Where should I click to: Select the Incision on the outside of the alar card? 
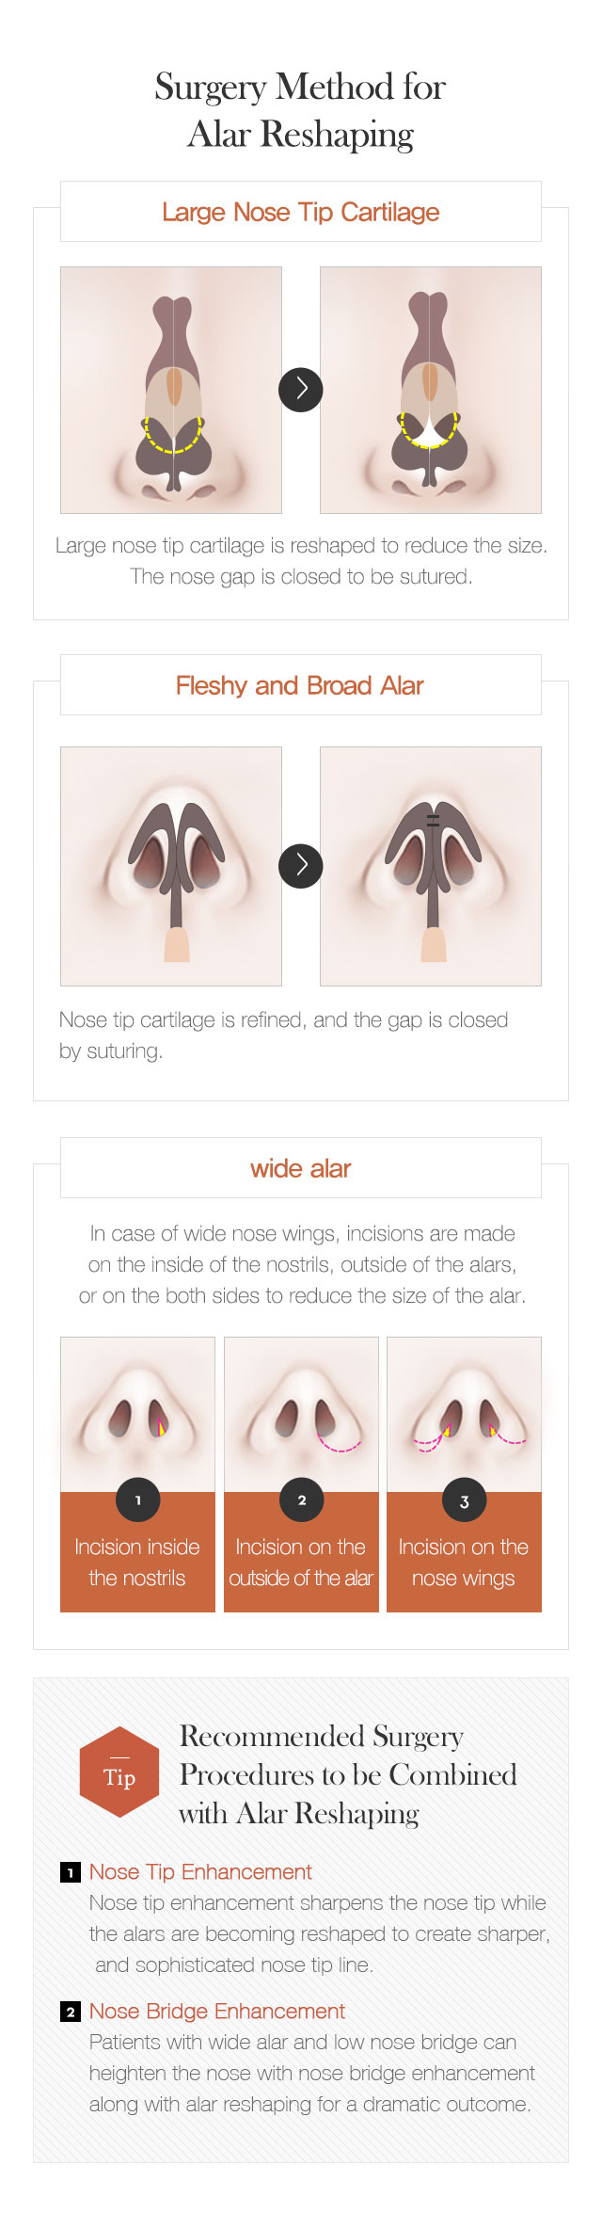(301, 1474)
